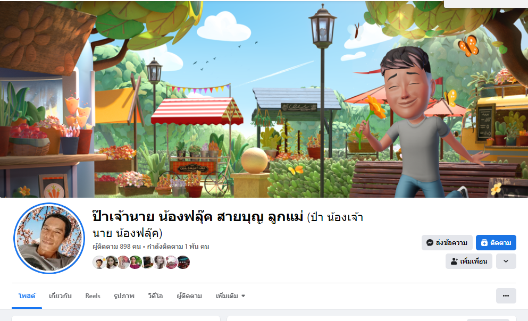Click the ผู้ติดตาม 898 คน link
Image resolution: width=528 pixels, height=321 pixels.
(x=117, y=247)
